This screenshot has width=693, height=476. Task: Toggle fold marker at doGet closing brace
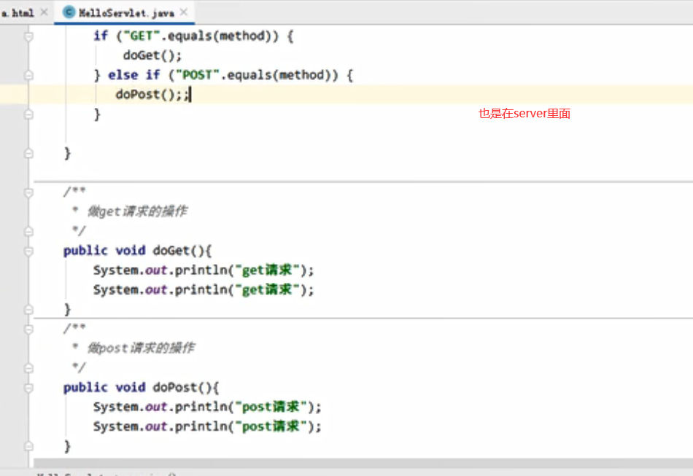[28, 310]
